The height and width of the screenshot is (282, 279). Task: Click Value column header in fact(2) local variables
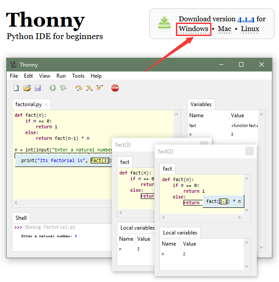point(212,244)
